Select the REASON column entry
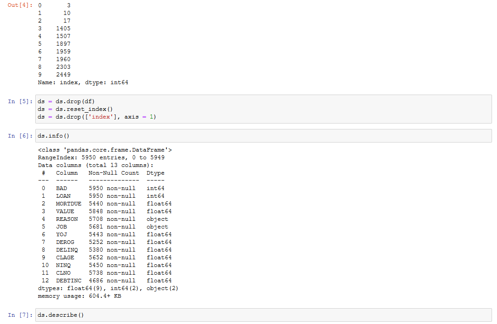 click(67, 219)
